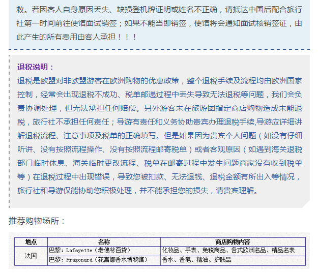Click the '推荐购物场所：' heading
Image resolution: width=318 pixels, height=273 pixels.
tap(37, 221)
